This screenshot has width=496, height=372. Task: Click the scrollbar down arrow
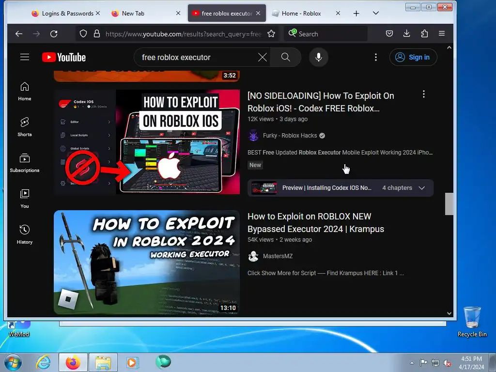click(449, 313)
